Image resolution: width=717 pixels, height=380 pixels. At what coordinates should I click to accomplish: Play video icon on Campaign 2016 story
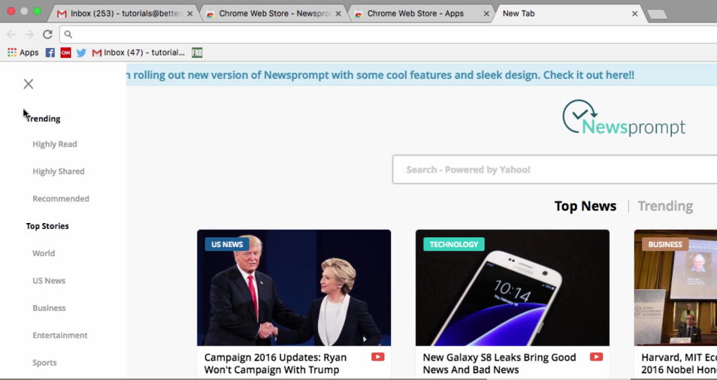click(x=378, y=357)
